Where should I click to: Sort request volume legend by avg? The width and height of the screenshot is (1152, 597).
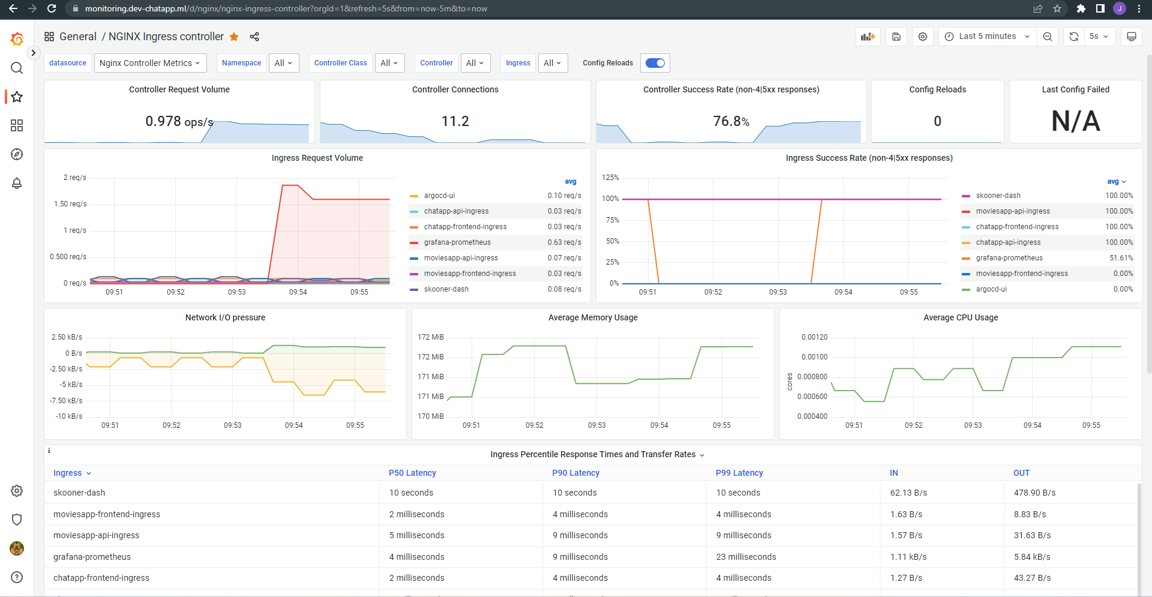(571, 181)
